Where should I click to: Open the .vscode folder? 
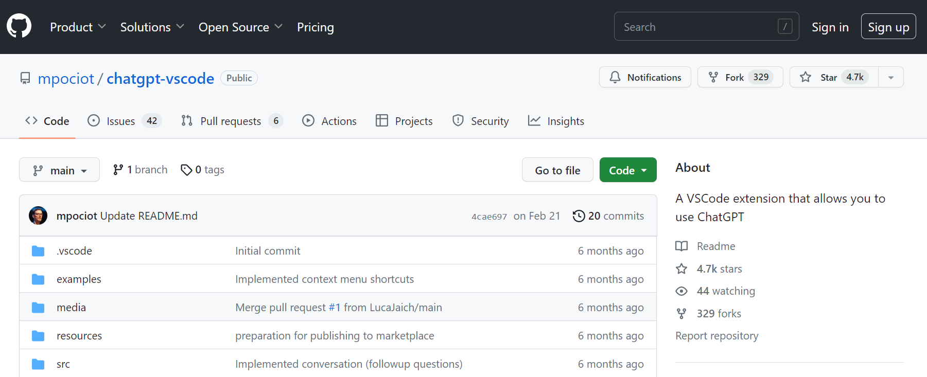pyautogui.click(x=75, y=251)
